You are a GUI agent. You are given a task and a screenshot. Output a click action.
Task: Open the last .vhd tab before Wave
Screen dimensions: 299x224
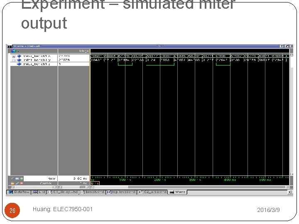tap(152, 192)
